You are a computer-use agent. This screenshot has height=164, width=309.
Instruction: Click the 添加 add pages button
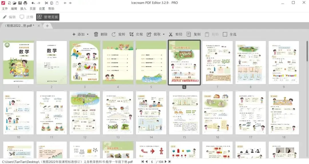78,35
